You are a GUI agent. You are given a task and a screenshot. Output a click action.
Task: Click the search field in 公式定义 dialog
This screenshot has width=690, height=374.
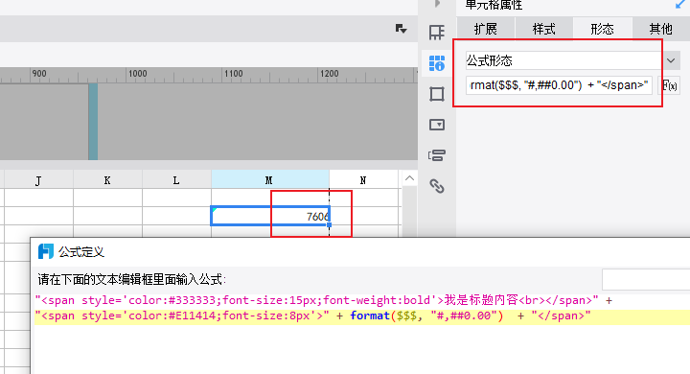646,280
